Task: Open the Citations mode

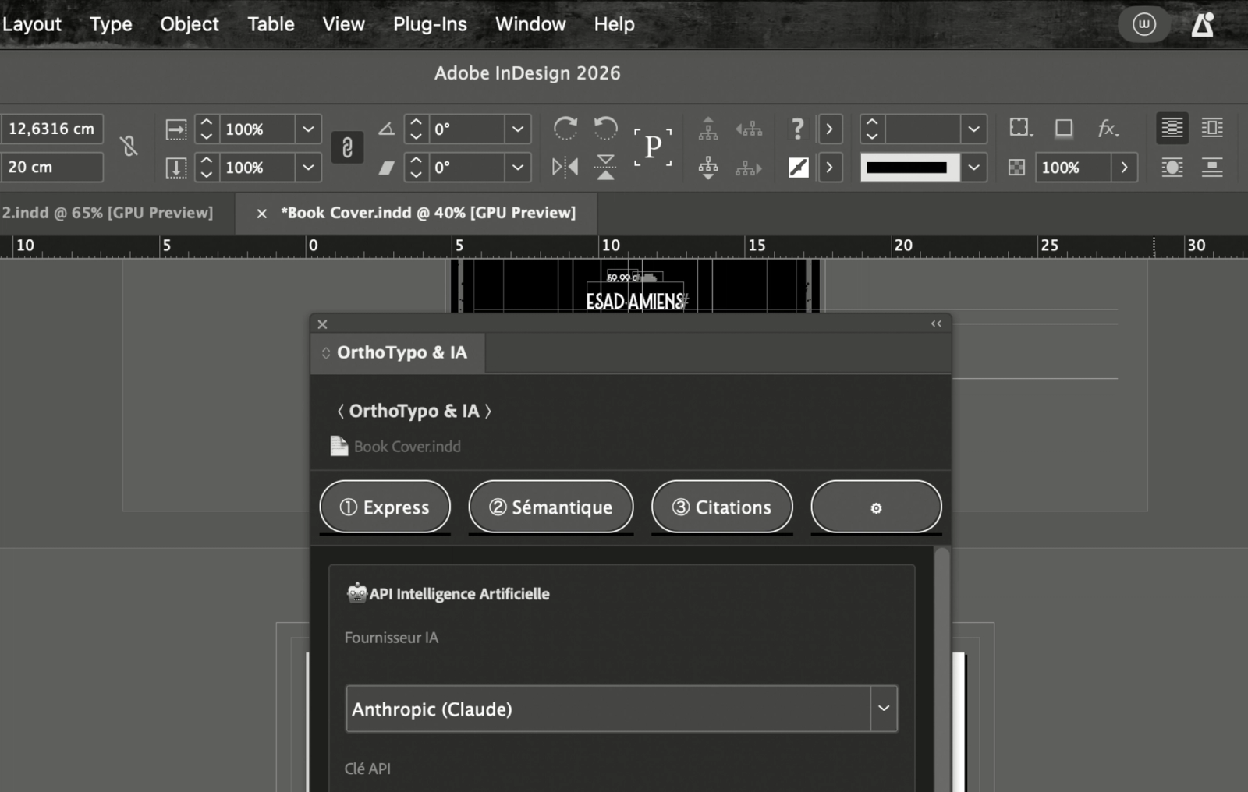Action: click(x=722, y=507)
